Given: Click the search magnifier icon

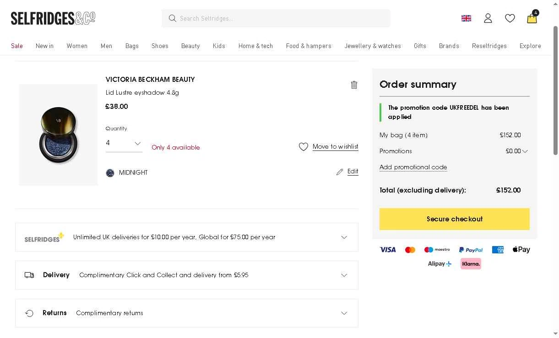Looking at the screenshot, I should 173,18.
